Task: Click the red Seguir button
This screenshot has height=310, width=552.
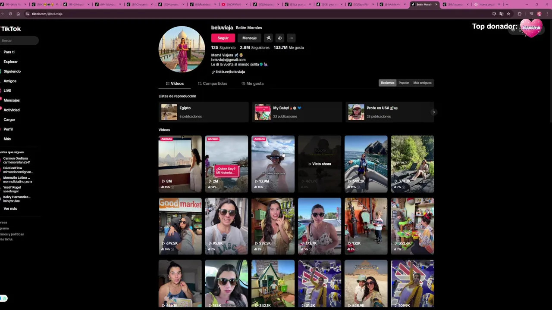Action: (223, 38)
